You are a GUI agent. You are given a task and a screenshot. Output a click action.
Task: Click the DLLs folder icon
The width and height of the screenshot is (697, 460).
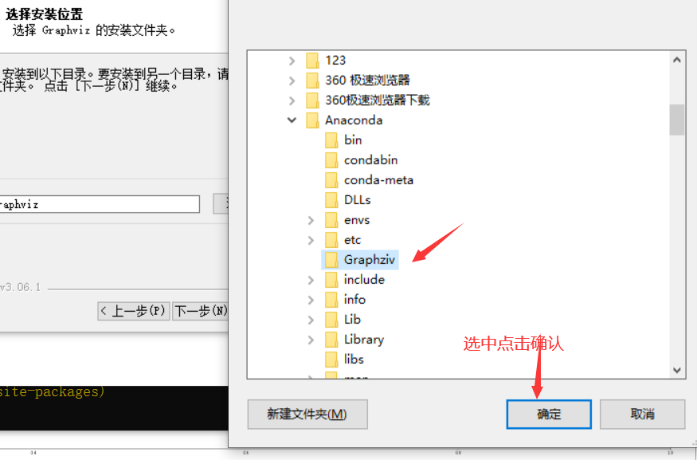pyautogui.click(x=331, y=200)
